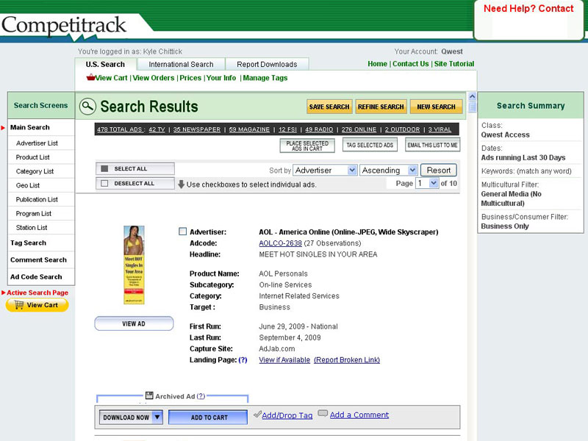Open View Orders in the navigation bar

tap(154, 78)
